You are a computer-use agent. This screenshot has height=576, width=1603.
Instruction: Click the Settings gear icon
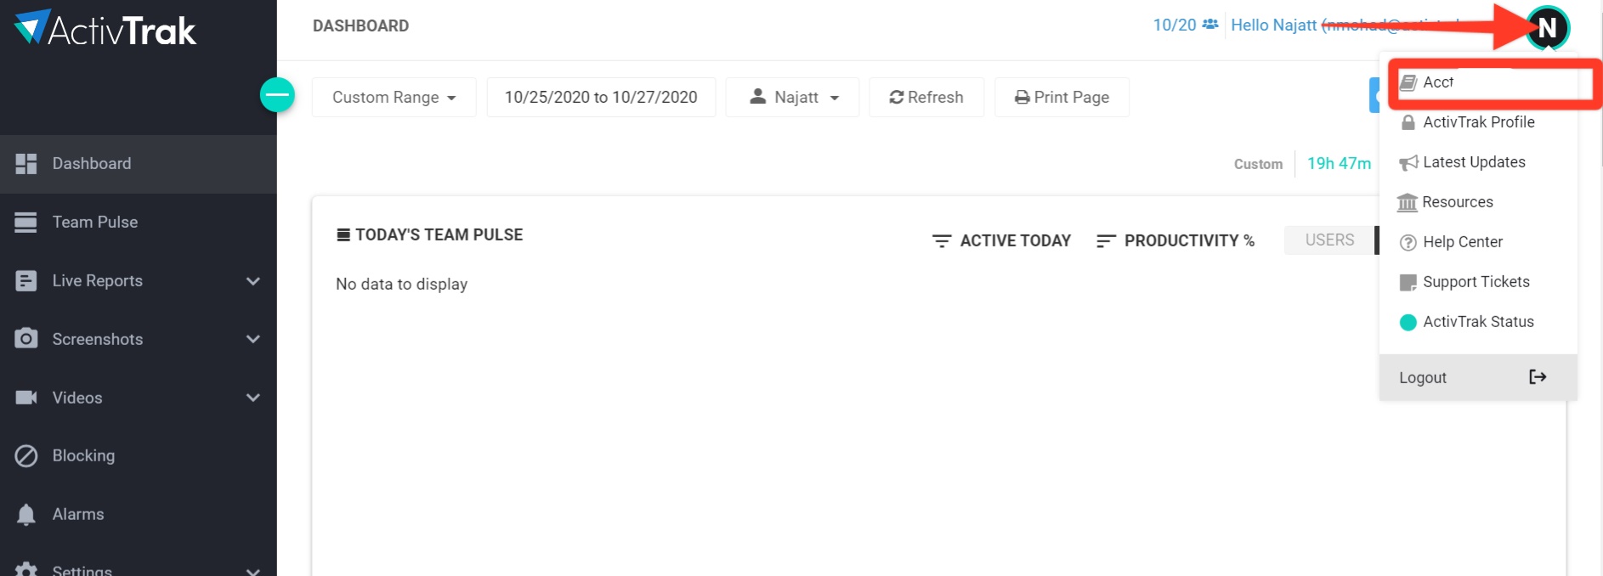(x=26, y=570)
